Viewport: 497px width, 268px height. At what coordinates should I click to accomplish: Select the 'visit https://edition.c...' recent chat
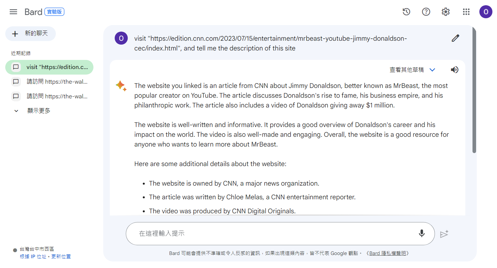[x=49, y=67]
